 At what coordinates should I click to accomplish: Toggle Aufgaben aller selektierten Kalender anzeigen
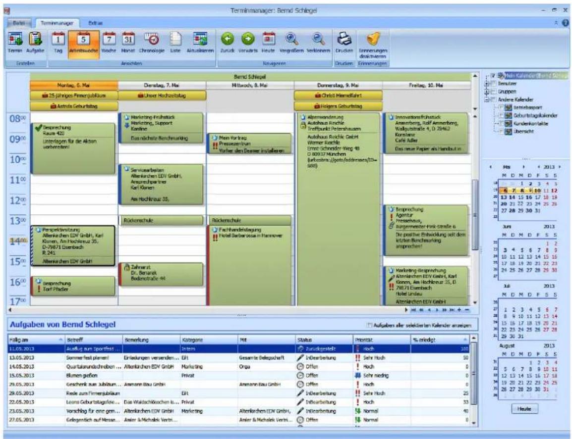[369, 325]
